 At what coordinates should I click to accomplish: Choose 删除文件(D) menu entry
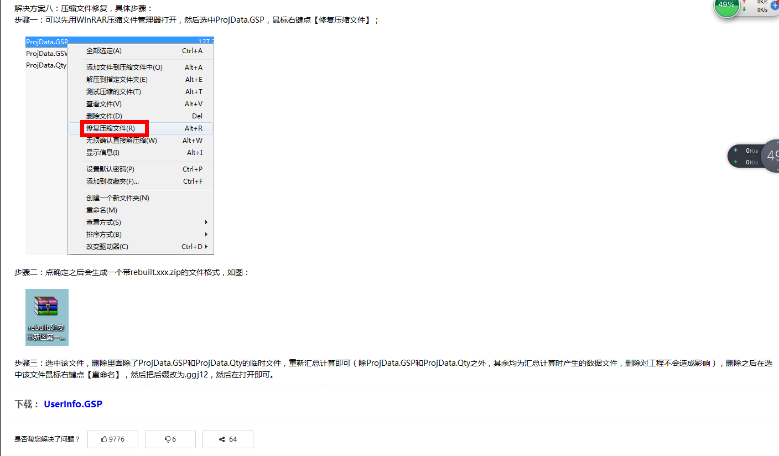(x=141, y=116)
